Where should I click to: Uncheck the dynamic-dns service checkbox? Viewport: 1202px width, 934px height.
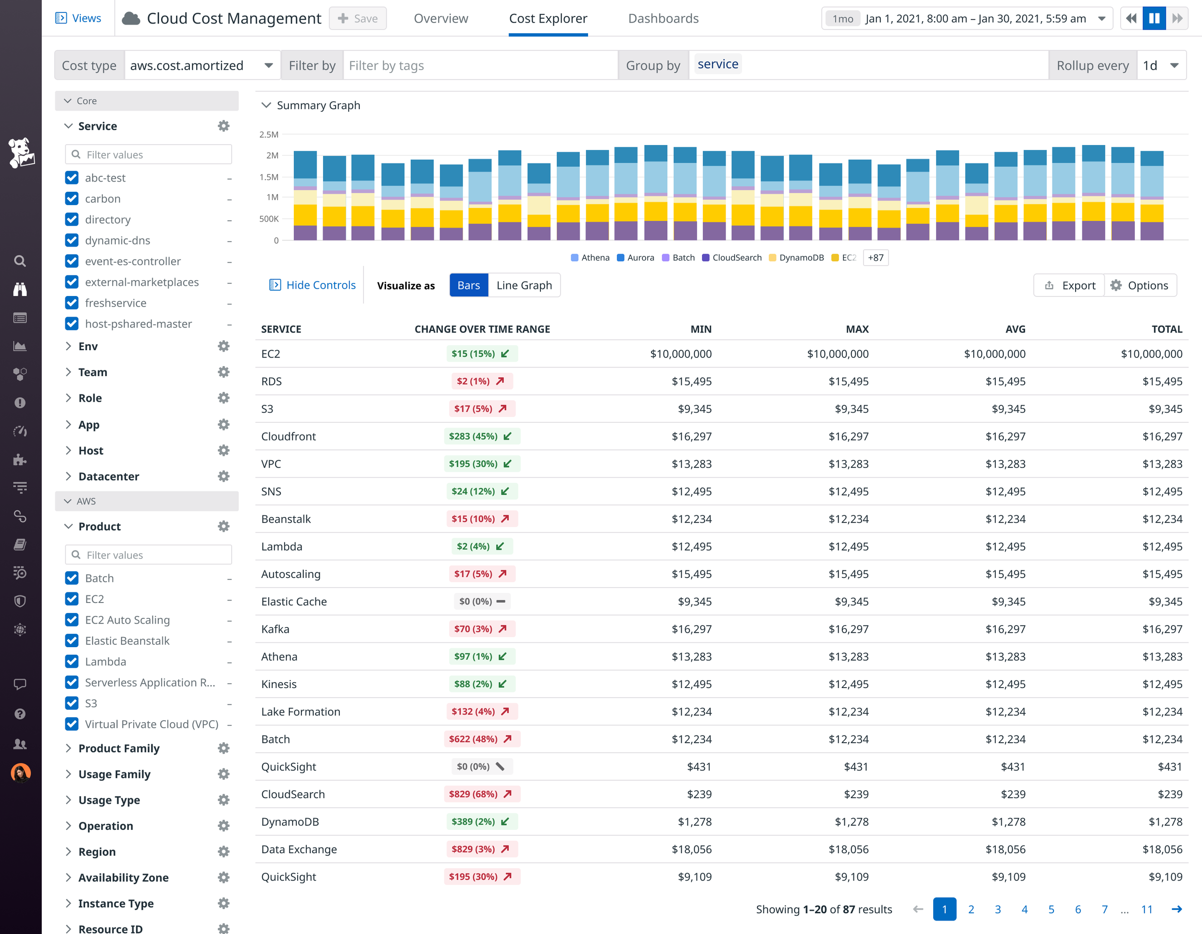(x=72, y=240)
